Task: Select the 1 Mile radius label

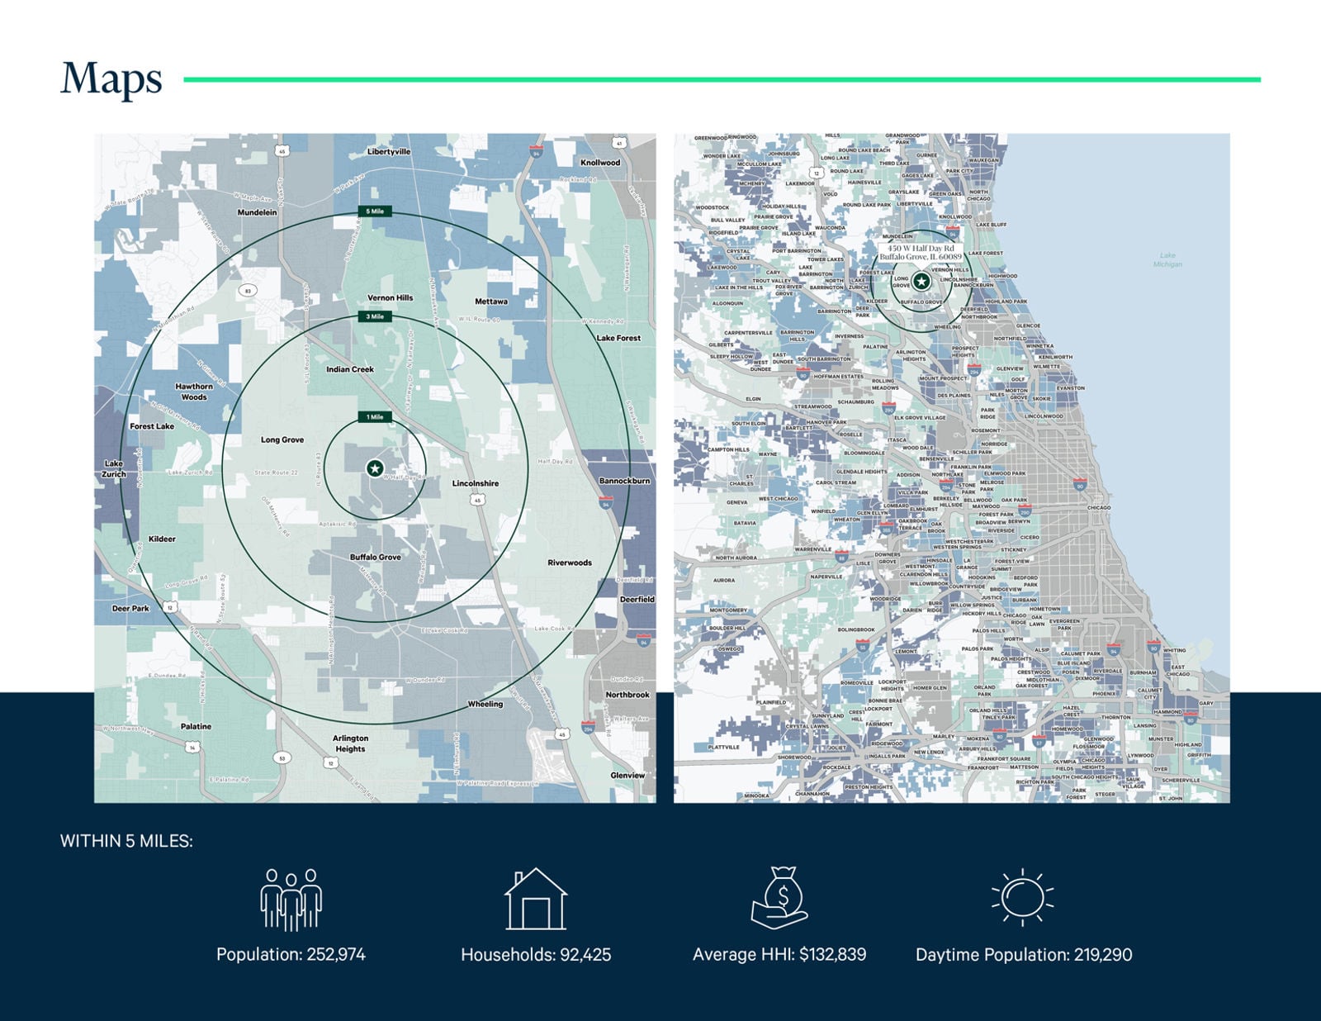Action: (x=375, y=417)
